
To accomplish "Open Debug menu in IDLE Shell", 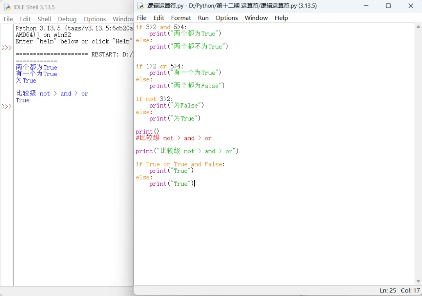I will [67, 19].
